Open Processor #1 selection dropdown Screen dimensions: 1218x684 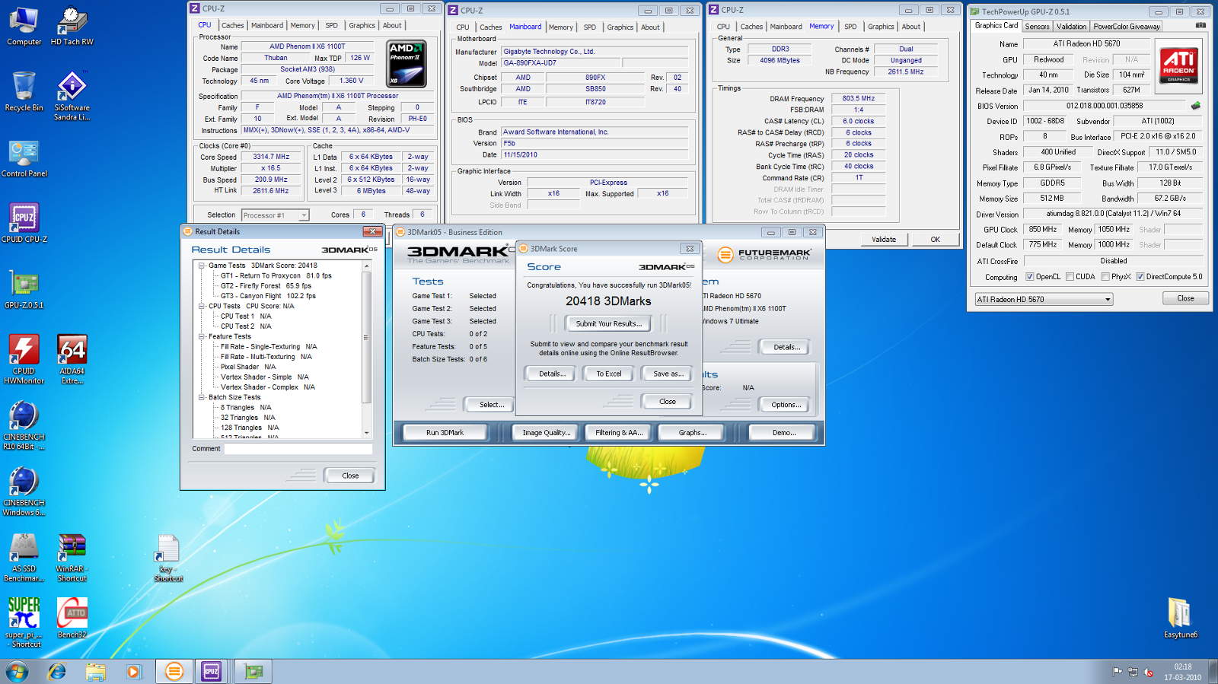[275, 215]
